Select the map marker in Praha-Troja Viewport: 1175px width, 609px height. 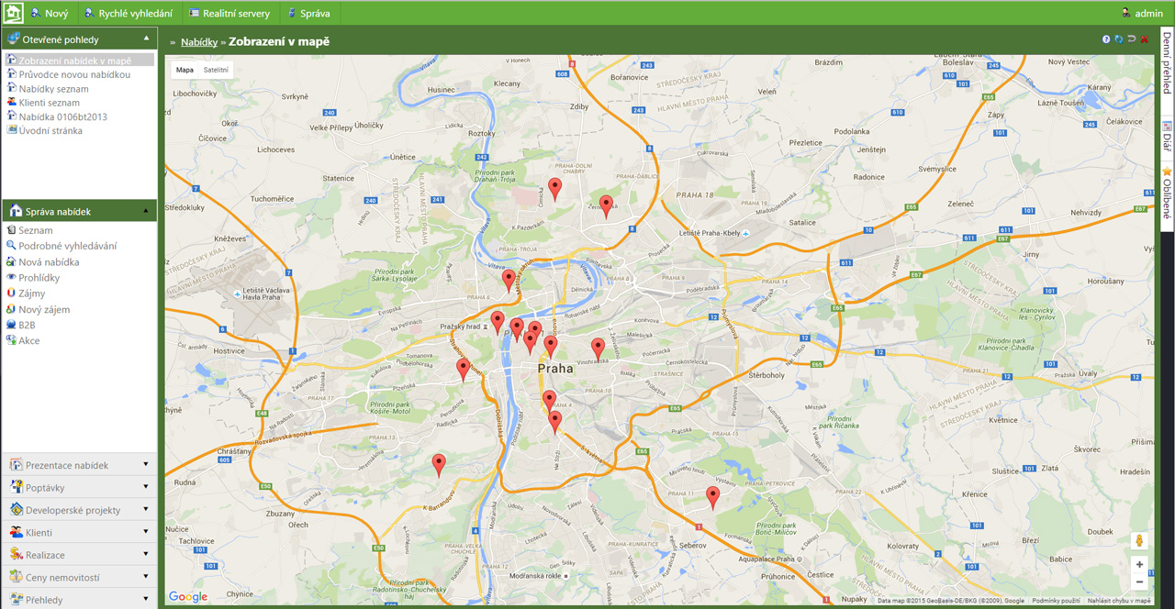(x=509, y=281)
